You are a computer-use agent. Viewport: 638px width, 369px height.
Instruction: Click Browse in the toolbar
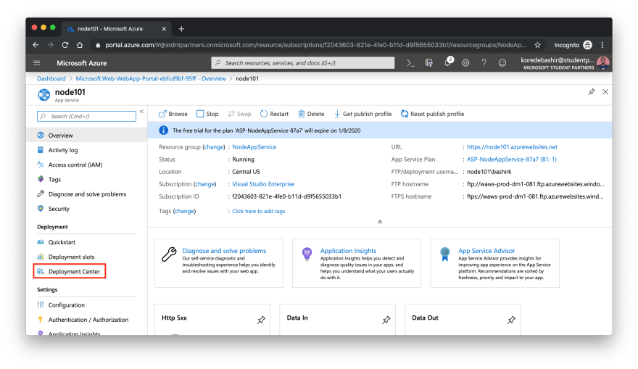point(173,114)
